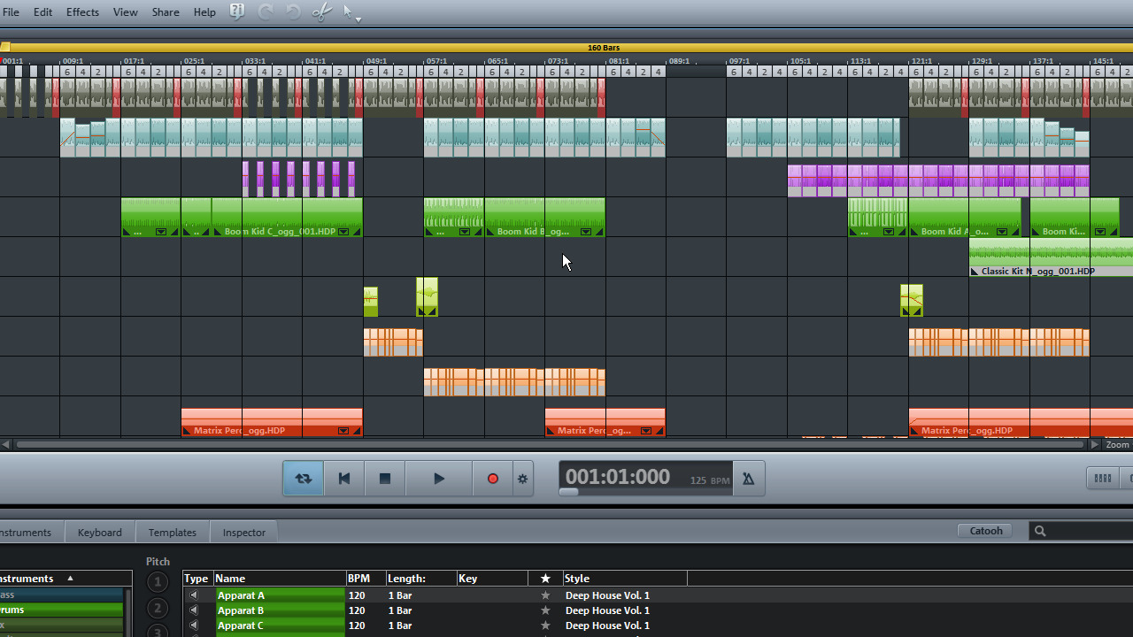
Task: Jump to start with skip-back button
Action: 344,479
